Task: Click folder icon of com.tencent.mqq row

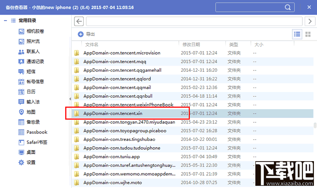Action: pos(77,62)
